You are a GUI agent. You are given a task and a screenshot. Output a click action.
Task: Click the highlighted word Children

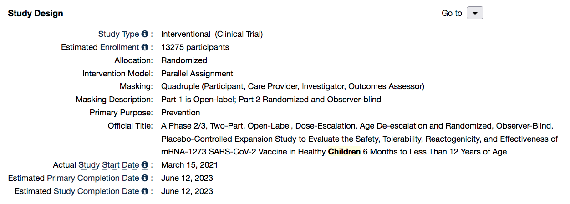344,152
